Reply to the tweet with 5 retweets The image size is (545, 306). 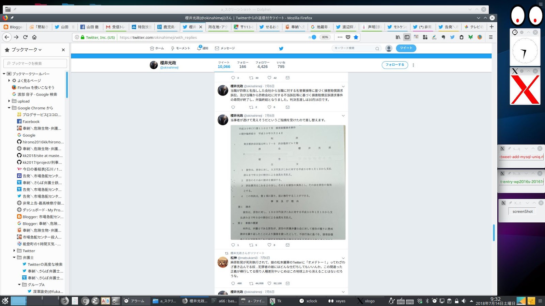(233, 245)
